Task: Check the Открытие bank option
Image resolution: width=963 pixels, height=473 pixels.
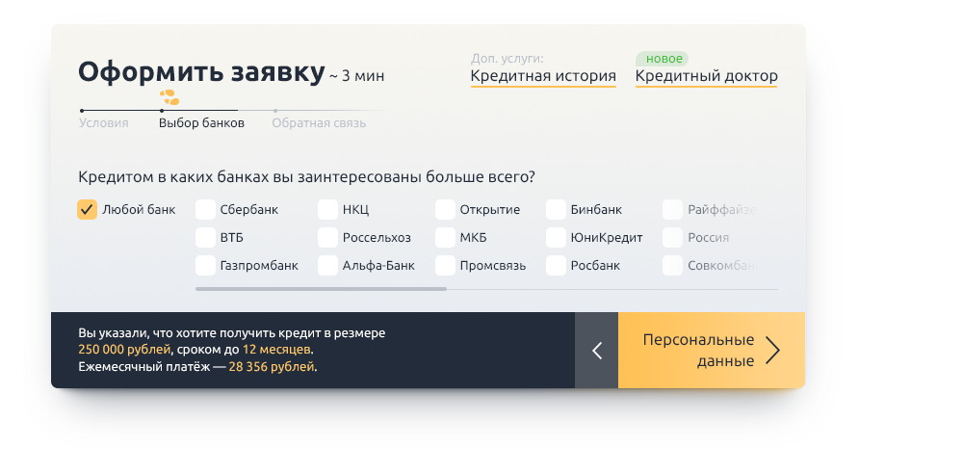Action: click(x=445, y=209)
